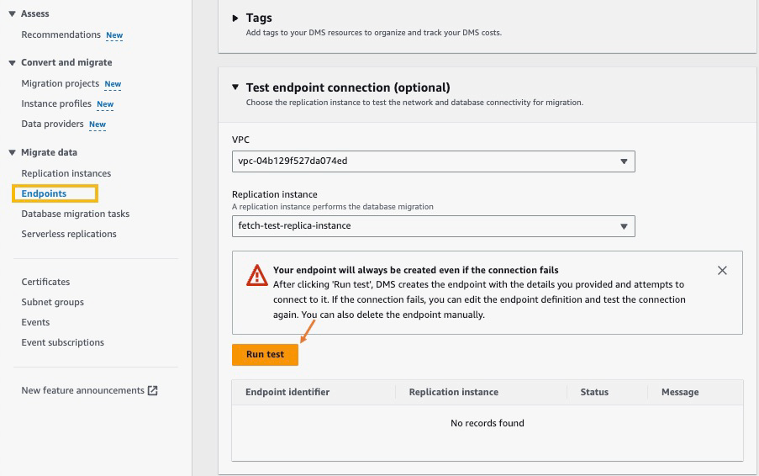Collapse the Migrate data group
The height and width of the screenshot is (476, 759).
click(12, 153)
